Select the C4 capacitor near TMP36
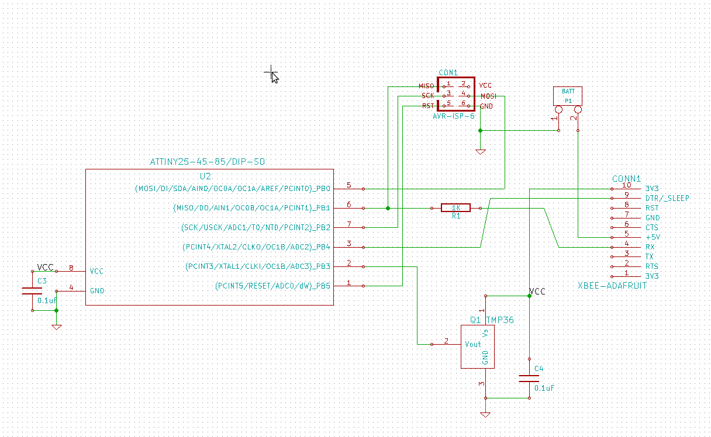This screenshot has width=711, height=437. [x=529, y=379]
